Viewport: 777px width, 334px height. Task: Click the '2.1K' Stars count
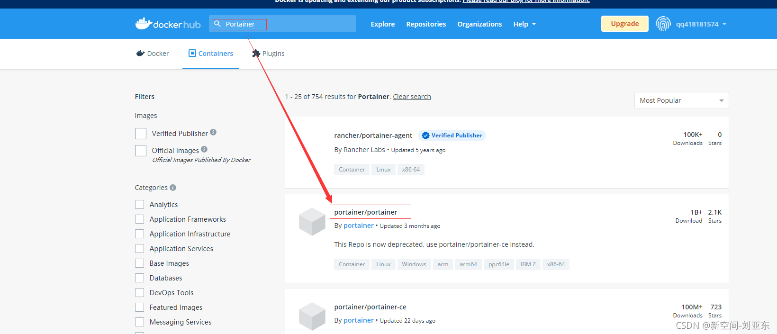[715, 212]
